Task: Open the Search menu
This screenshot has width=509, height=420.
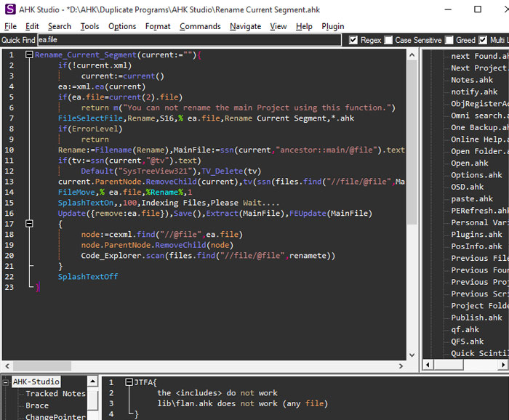Action: tap(60, 26)
